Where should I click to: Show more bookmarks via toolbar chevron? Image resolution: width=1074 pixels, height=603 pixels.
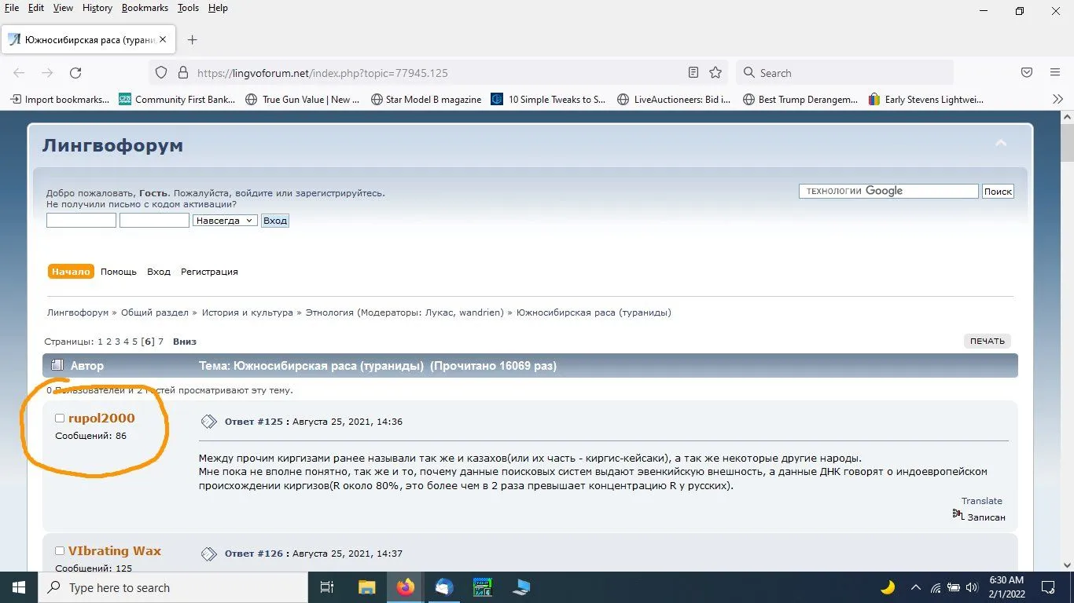[x=1057, y=99]
